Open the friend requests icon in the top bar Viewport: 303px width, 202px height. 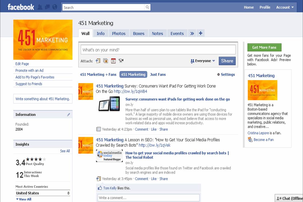(x=40, y=8)
